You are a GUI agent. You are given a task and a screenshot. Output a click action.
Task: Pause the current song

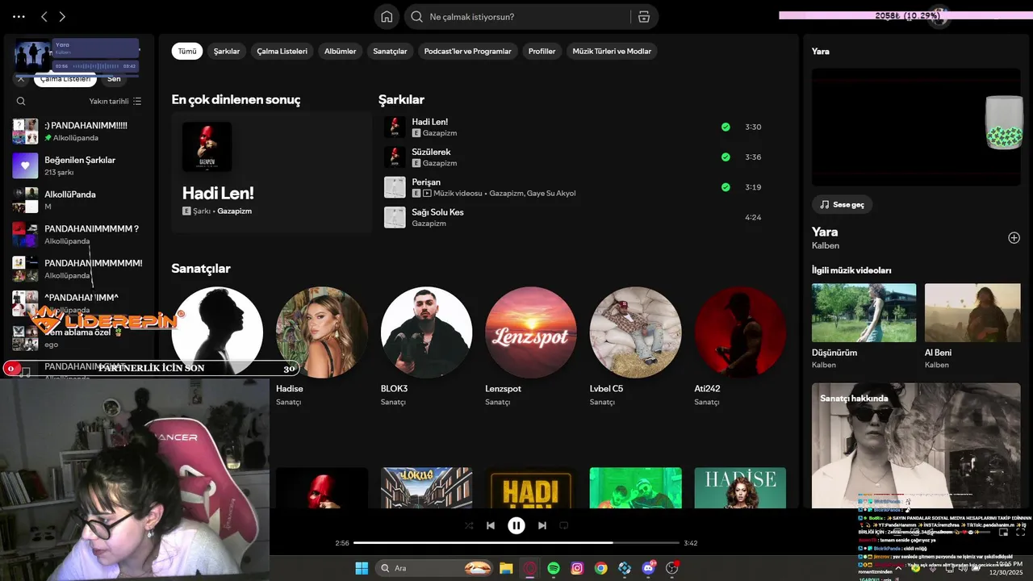point(516,525)
